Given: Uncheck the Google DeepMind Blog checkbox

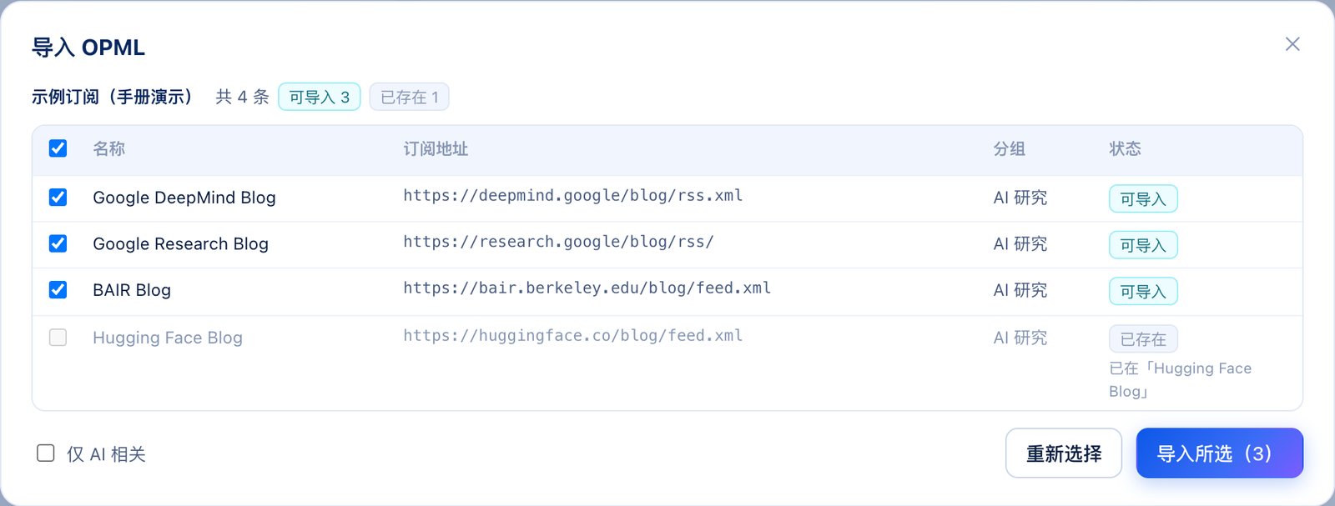Looking at the screenshot, I should click(58, 198).
